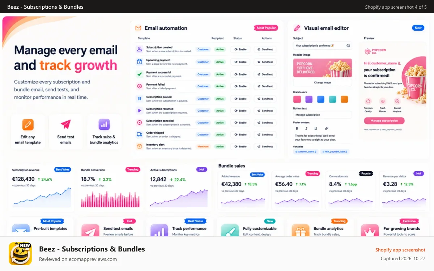Image resolution: width=434 pixels, height=271 pixels.
Task: Toggle Enable for Subscription paused
Action: (x=241, y=98)
